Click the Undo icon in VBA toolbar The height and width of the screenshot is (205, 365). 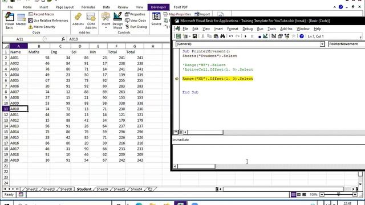[230, 36]
